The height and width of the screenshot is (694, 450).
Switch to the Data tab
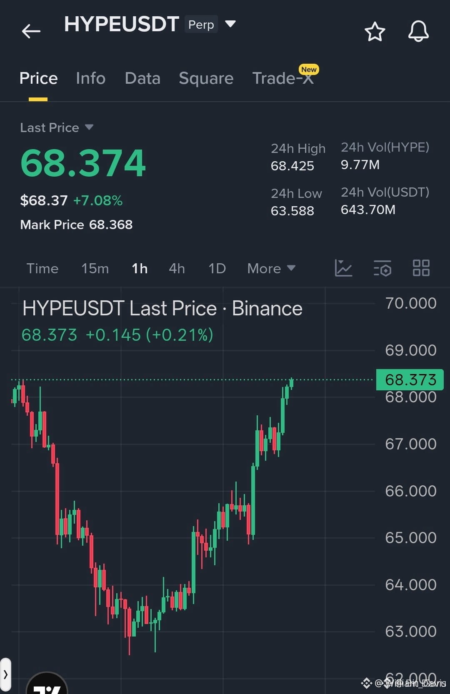click(142, 78)
